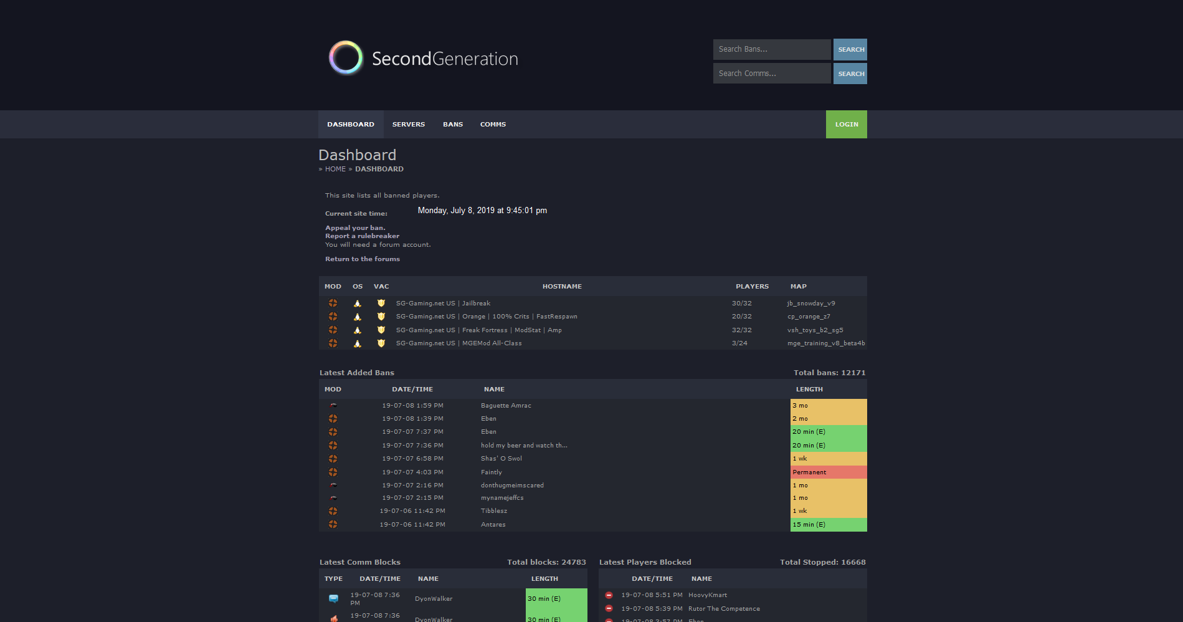Click the mod icon beside mynamejeffcs ban
Viewport: 1183px width, 622px height.
(x=333, y=498)
